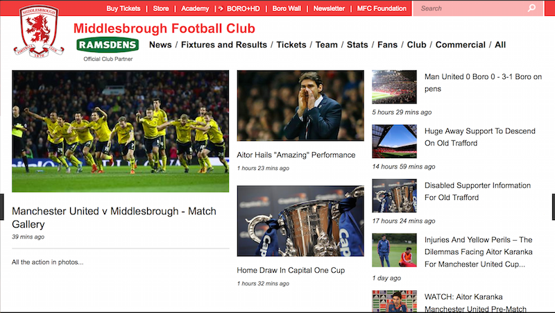Open the Buy Tickets link
The height and width of the screenshot is (313, 555).
[123, 8]
